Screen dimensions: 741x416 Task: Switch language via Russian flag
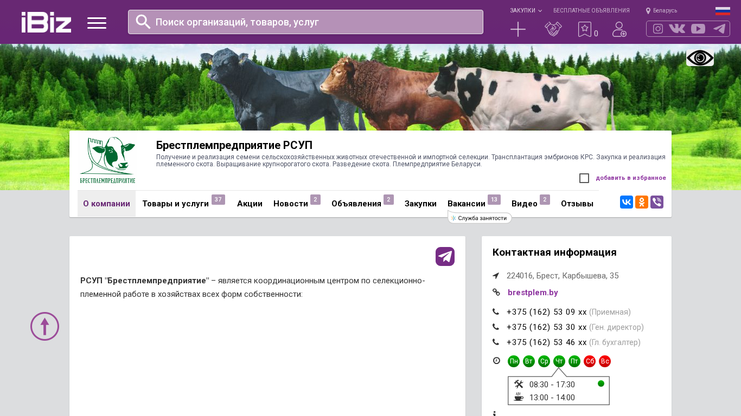tap(723, 11)
